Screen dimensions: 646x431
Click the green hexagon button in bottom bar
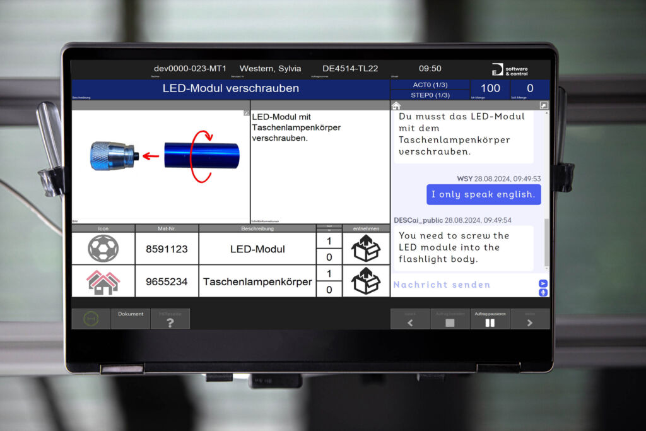(91, 319)
